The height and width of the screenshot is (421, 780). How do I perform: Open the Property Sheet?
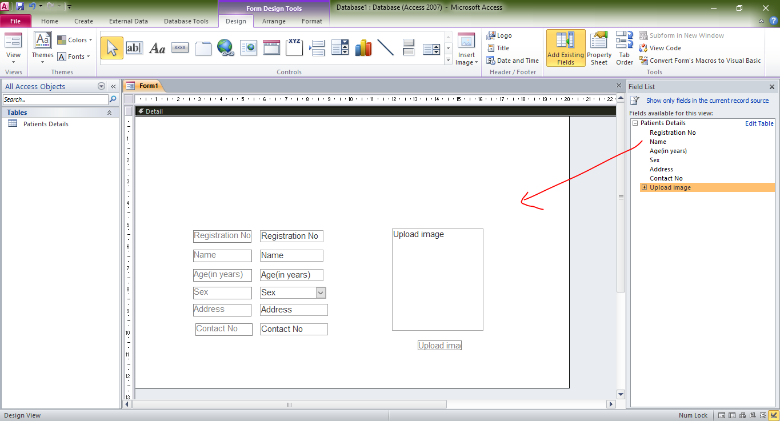pos(599,48)
